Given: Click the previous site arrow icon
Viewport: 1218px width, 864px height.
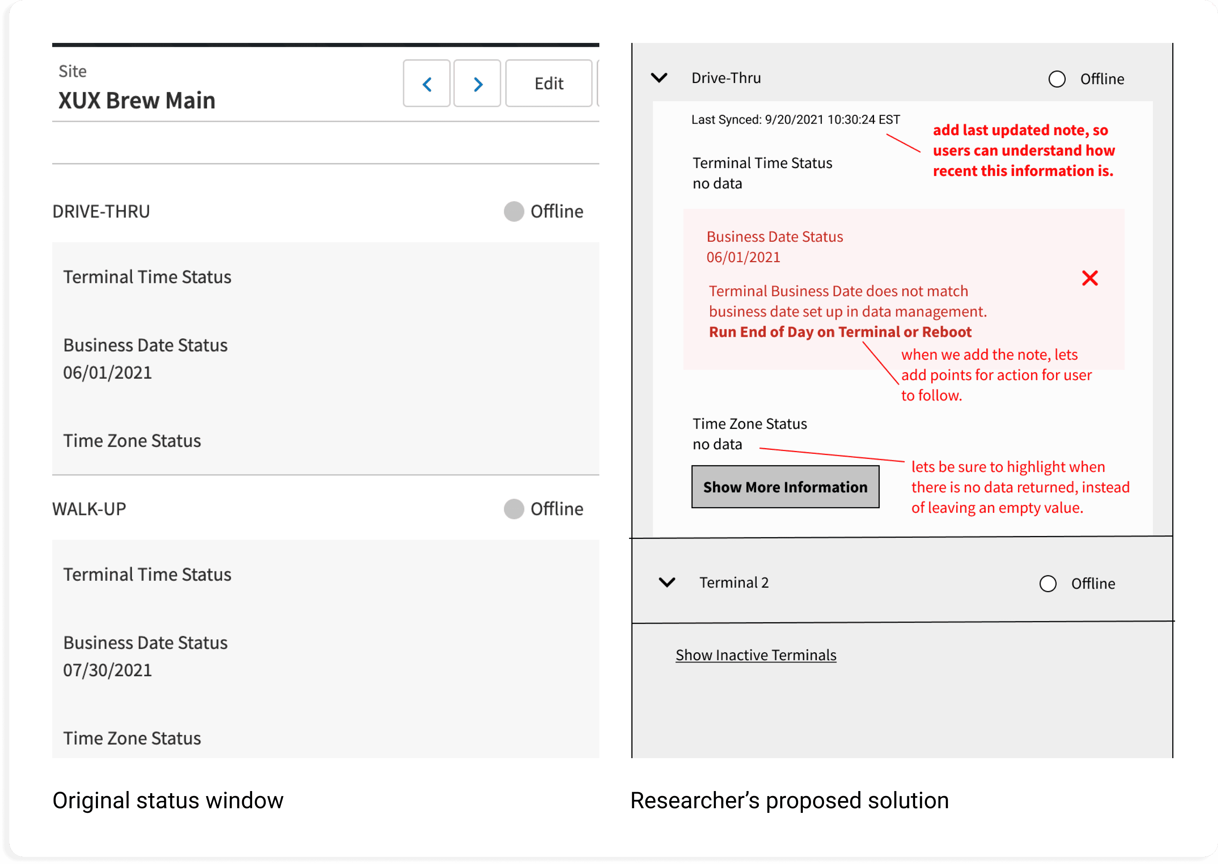Looking at the screenshot, I should click(427, 84).
